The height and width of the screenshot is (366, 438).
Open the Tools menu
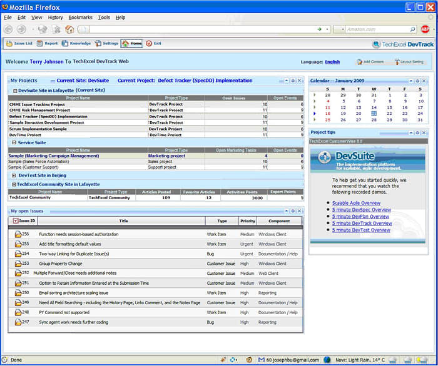click(x=104, y=17)
